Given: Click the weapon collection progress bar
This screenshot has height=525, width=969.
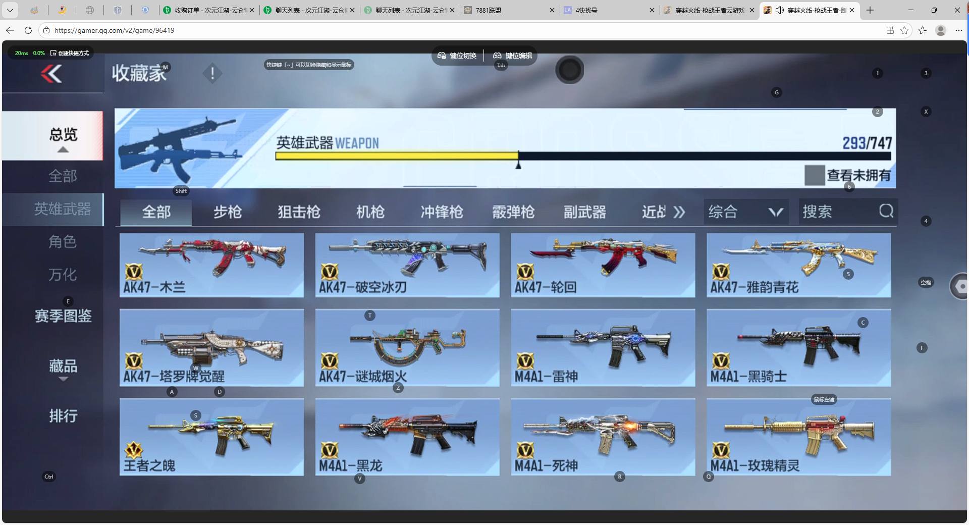Looking at the screenshot, I should (580, 155).
